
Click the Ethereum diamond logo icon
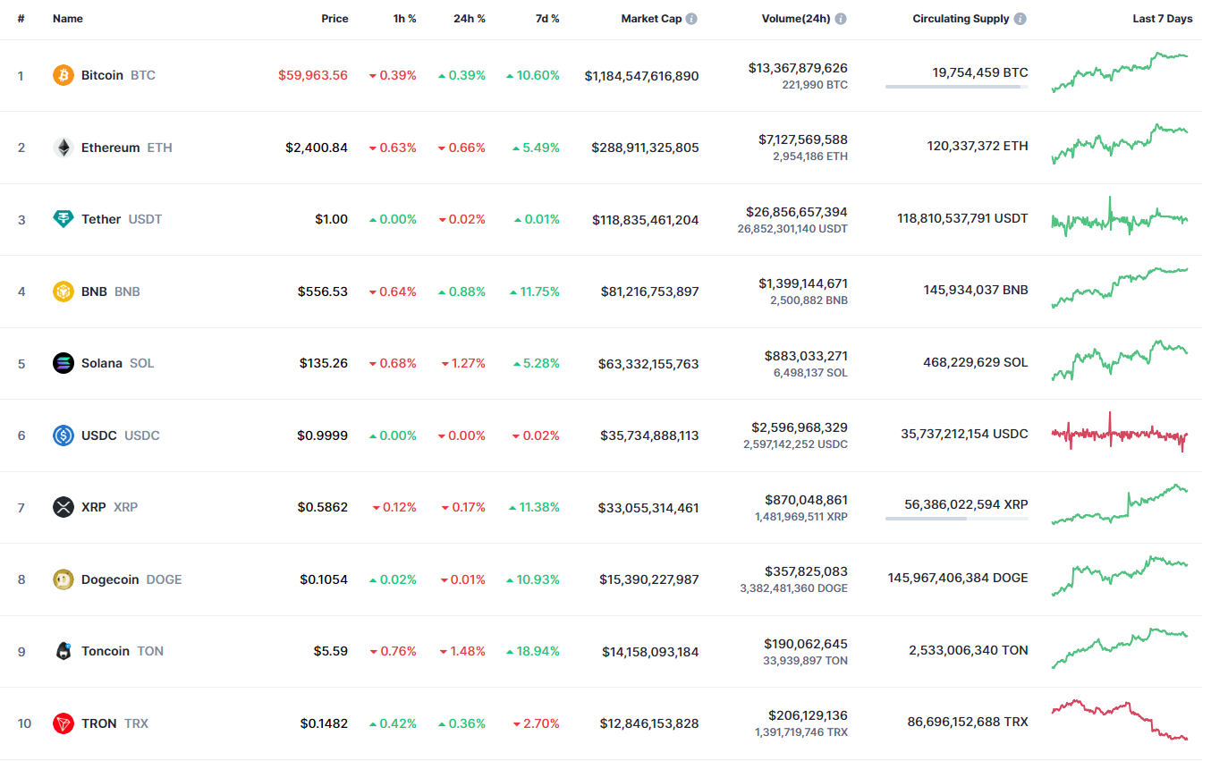click(x=63, y=148)
